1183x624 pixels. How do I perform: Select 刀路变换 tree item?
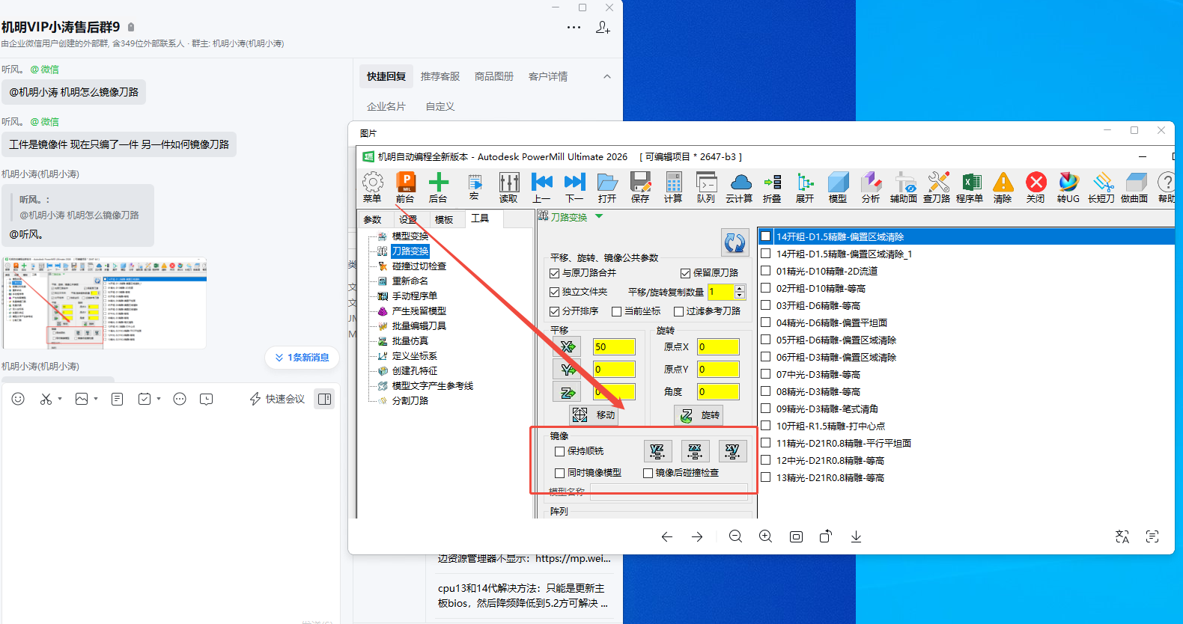click(410, 251)
